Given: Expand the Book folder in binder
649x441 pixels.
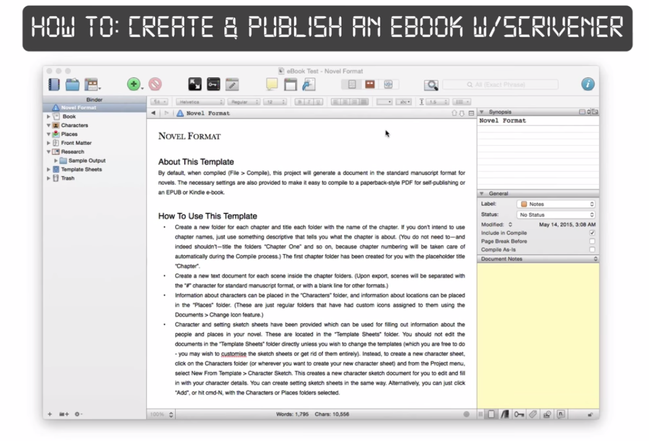Looking at the screenshot, I should pyautogui.click(x=48, y=117).
